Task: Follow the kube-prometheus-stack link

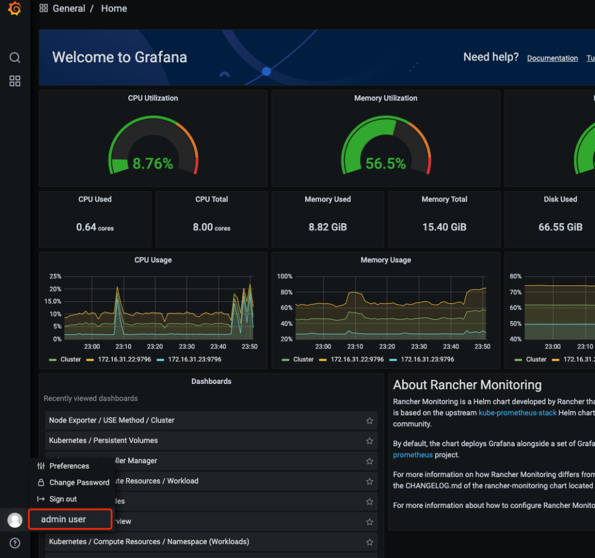Action: tap(517, 413)
